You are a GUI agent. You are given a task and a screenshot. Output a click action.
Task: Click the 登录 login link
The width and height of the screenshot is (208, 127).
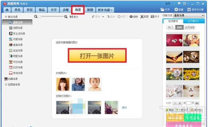click(168, 3)
